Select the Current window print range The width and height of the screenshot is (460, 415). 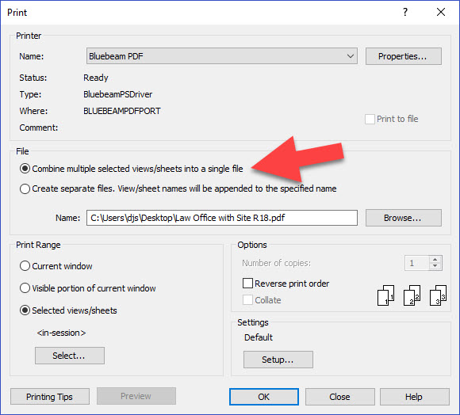(x=25, y=266)
